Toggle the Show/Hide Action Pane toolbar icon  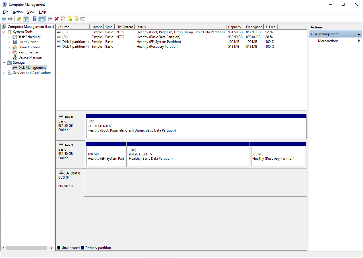tap(42, 19)
